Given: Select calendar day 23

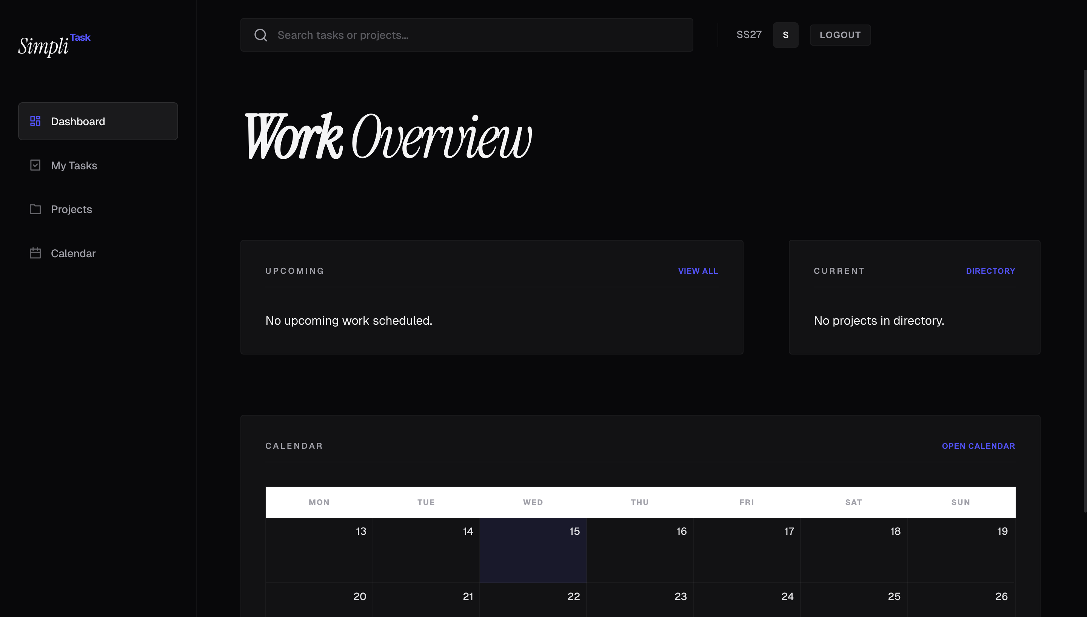Looking at the screenshot, I should click(640, 600).
